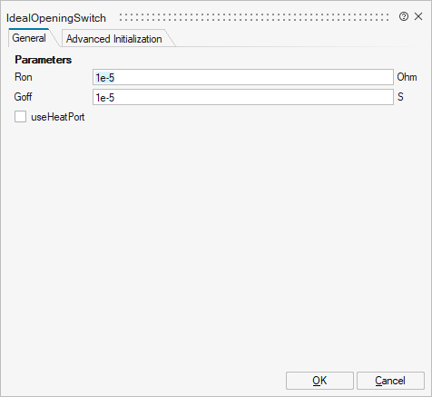The image size is (432, 397).
Task: Focus the Goff conductance input field
Action: point(243,97)
